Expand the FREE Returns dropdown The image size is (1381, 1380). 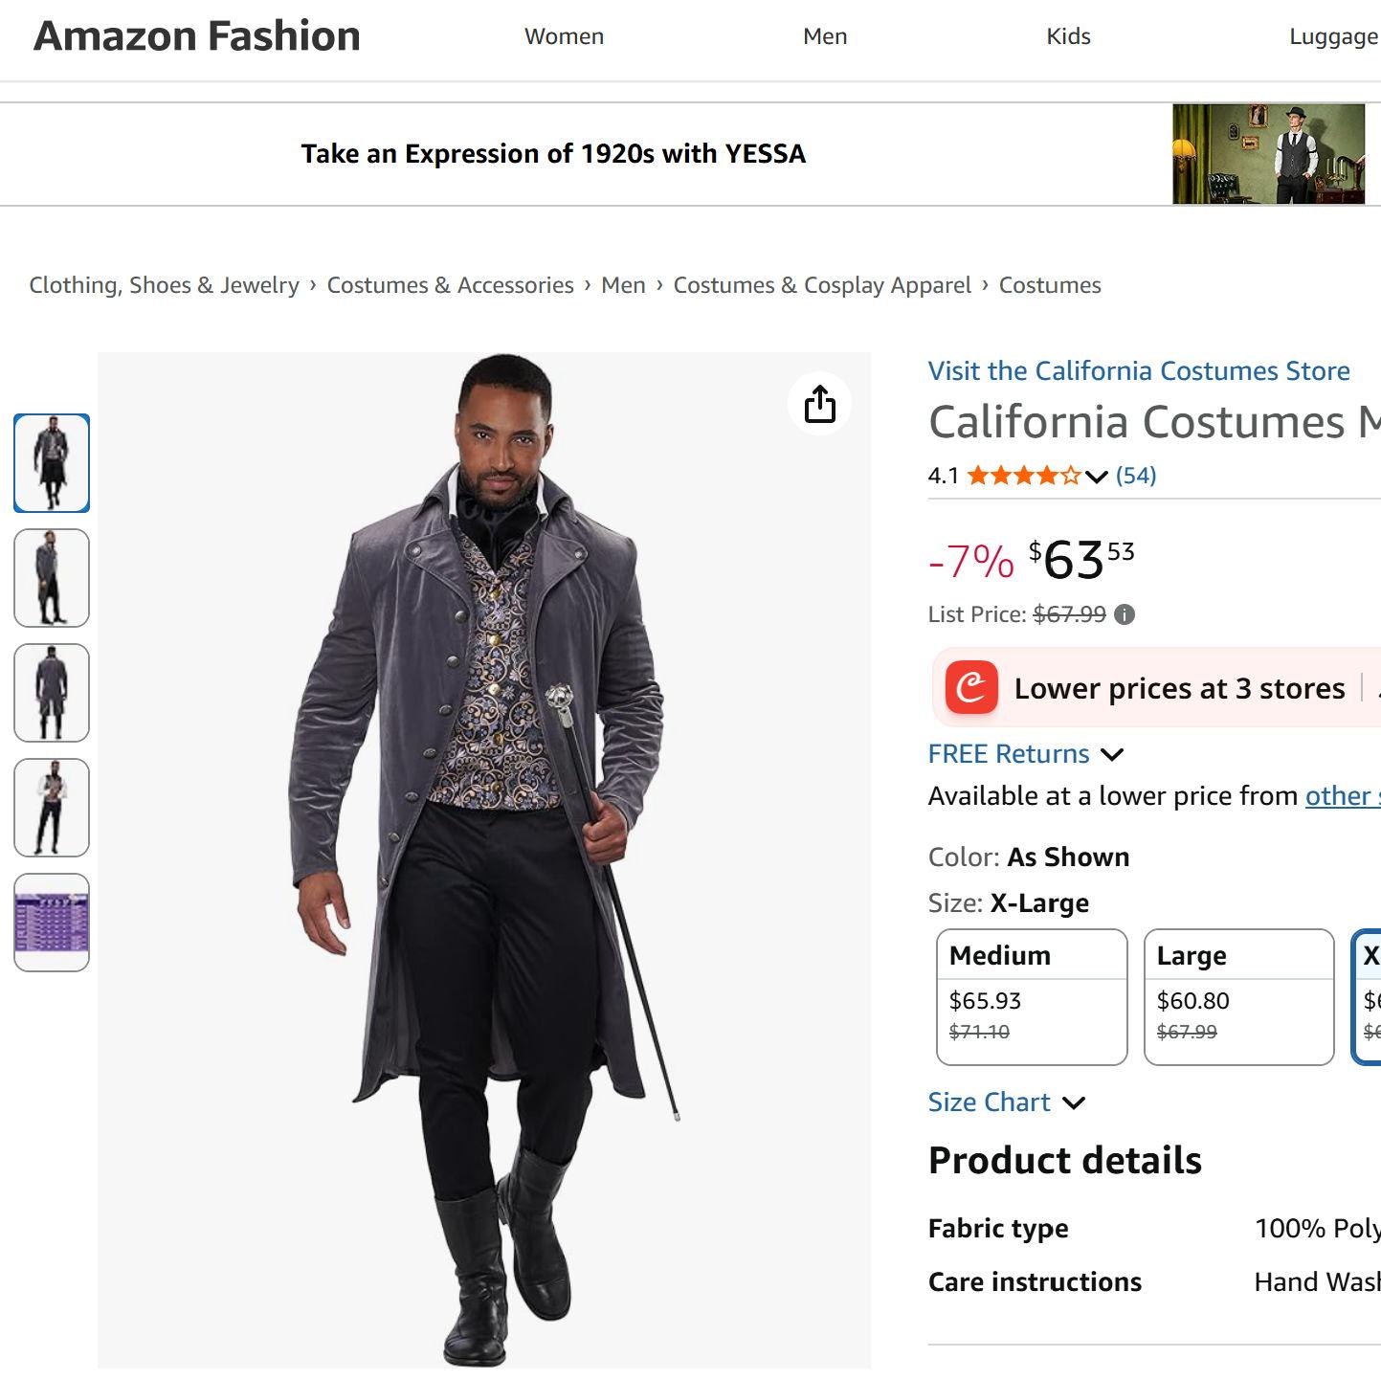[x=1112, y=754]
